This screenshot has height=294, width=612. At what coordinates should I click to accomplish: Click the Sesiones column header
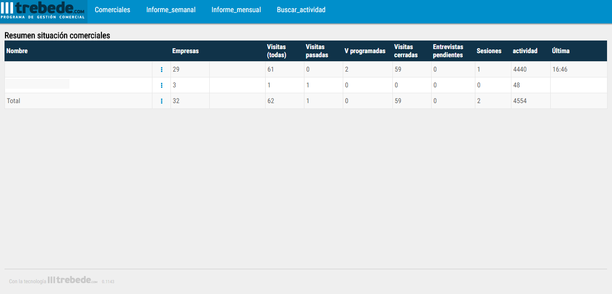(x=489, y=51)
